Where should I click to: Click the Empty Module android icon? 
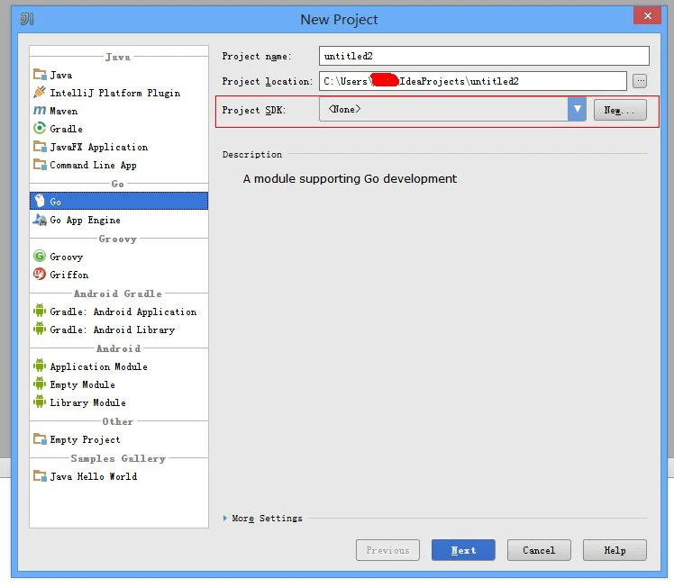(40, 384)
